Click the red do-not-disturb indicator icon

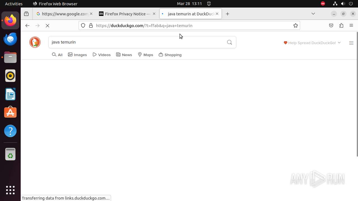[323, 4]
